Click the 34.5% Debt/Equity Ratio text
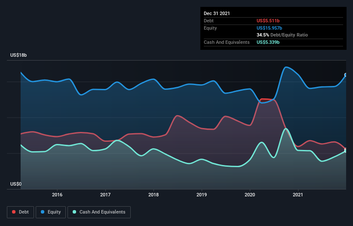Image resolution: width=353 pixels, height=226 pixels. [282, 35]
